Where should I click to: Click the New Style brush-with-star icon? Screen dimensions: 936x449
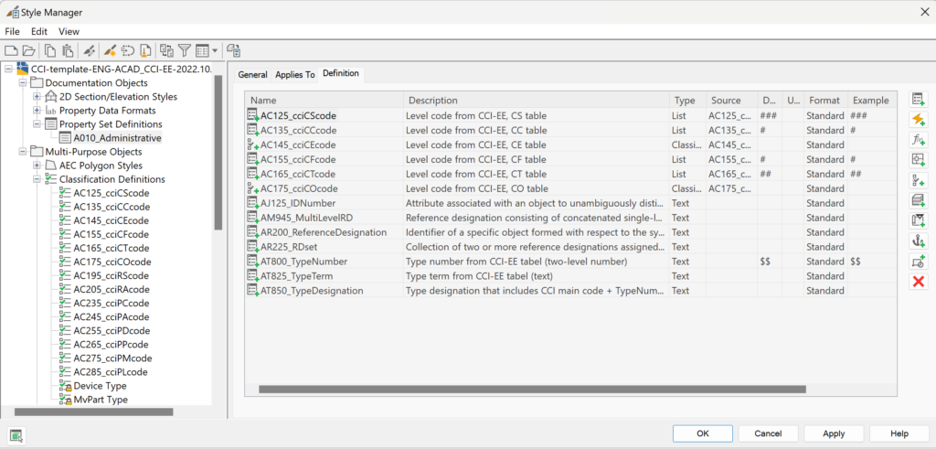tap(110, 50)
